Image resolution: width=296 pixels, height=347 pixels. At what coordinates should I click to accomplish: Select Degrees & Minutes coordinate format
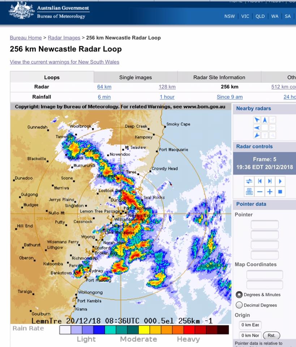[x=239, y=295]
